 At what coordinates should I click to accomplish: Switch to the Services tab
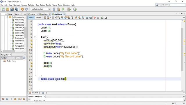[18, 14]
